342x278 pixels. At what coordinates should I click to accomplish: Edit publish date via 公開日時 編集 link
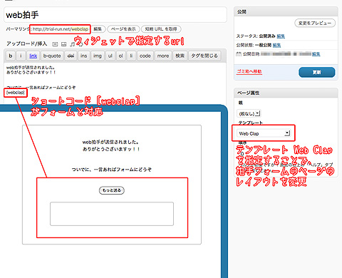coord(316,54)
